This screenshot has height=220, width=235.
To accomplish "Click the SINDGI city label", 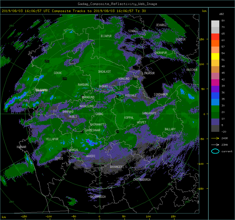I will 133,31.
